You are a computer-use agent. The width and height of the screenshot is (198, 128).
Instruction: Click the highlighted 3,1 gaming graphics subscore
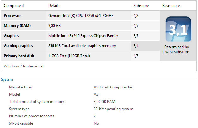136,46
